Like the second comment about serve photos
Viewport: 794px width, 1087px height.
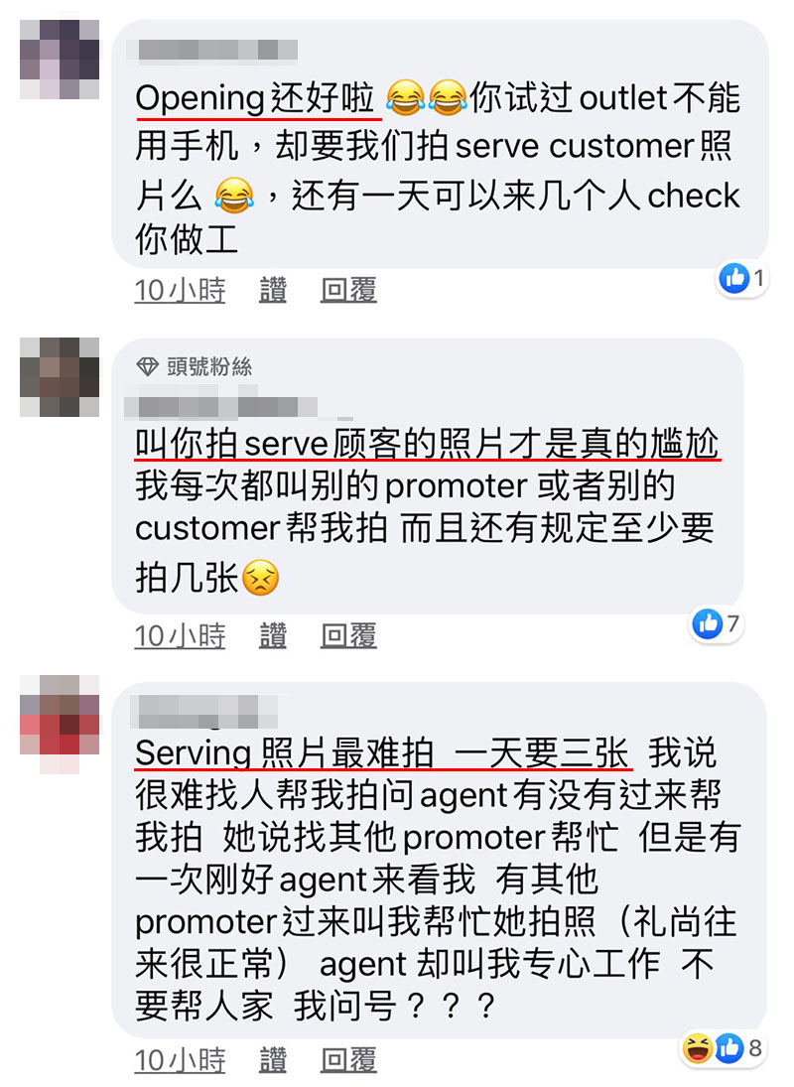pyautogui.click(x=273, y=635)
